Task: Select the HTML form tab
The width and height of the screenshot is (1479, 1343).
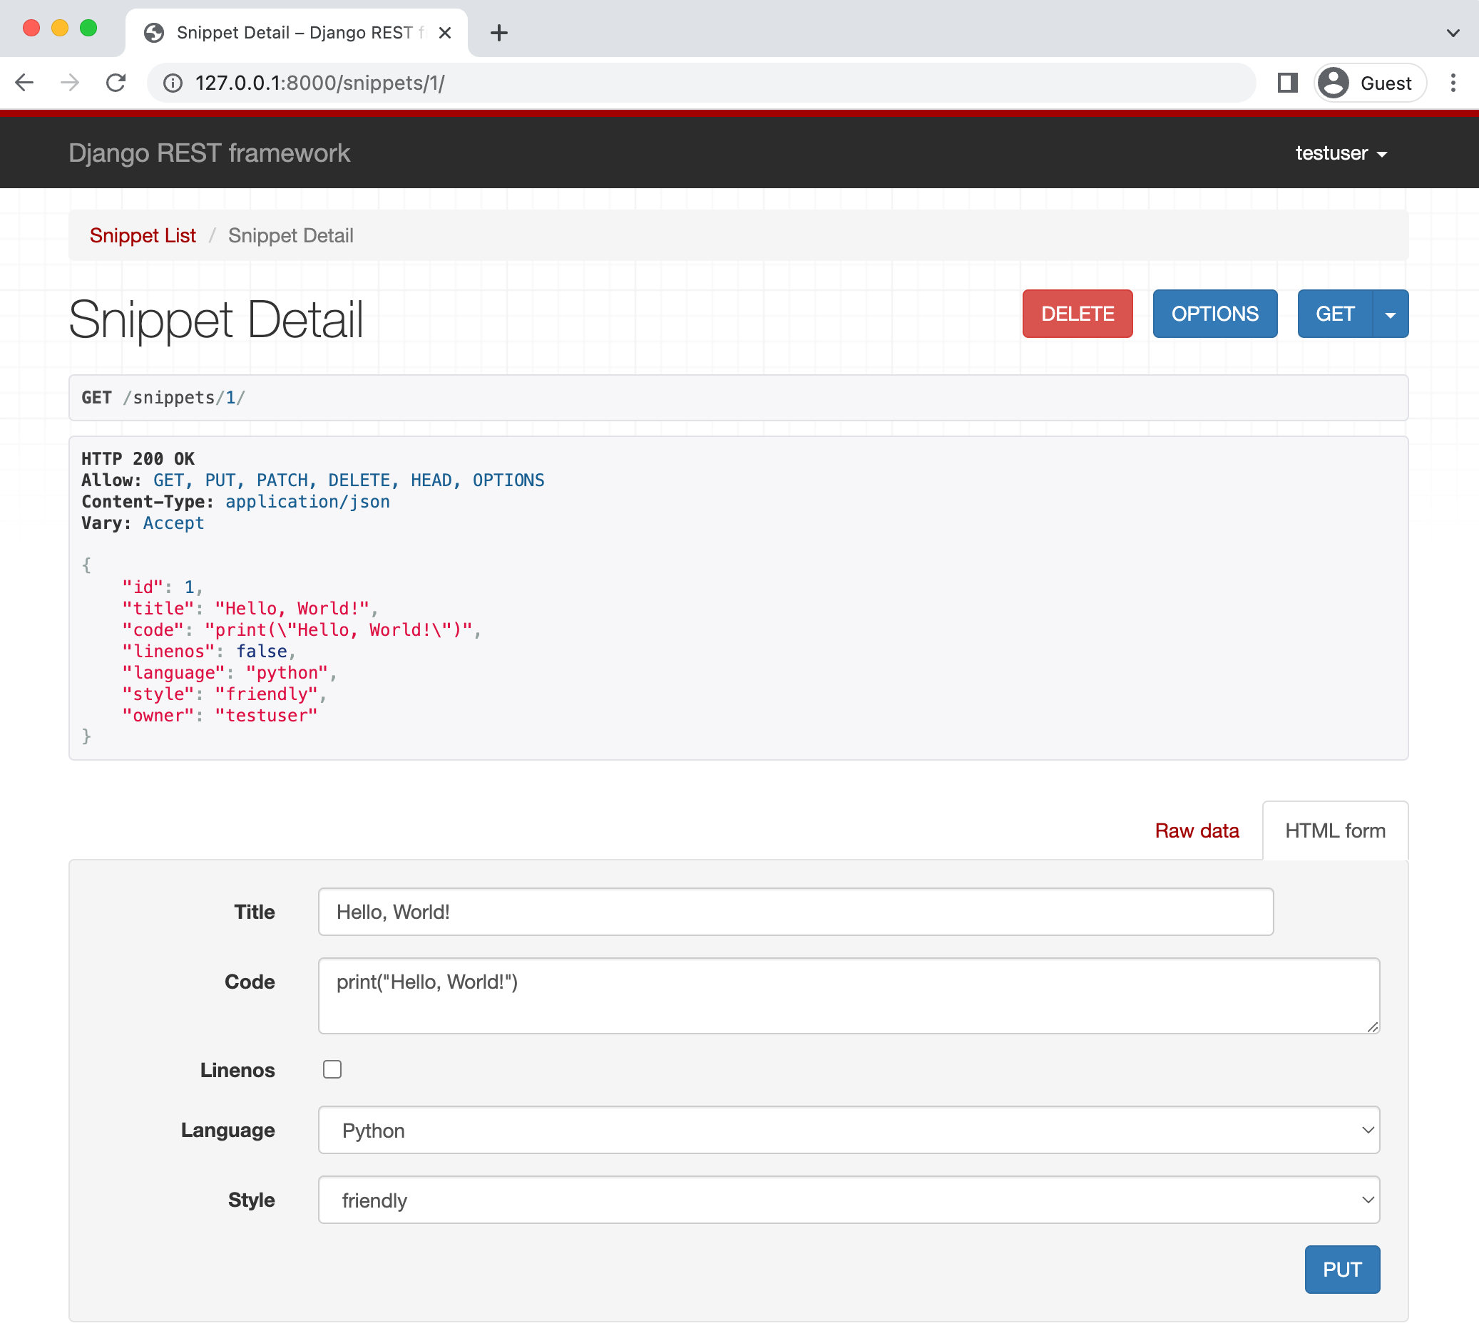Action: pos(1334,830)
